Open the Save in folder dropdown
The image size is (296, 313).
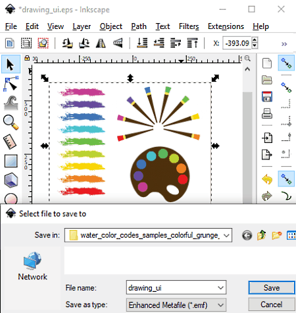(226, 235)
